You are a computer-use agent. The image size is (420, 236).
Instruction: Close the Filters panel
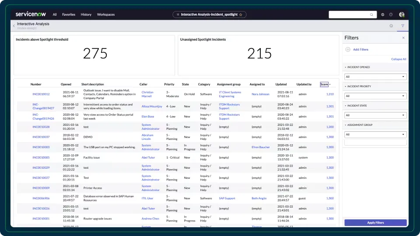point(403,38)
